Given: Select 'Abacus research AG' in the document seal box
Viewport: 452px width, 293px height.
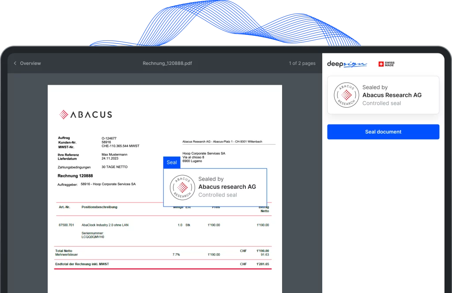Looking at the screenshot, I should pyautogui.click(x=227, y=187).
